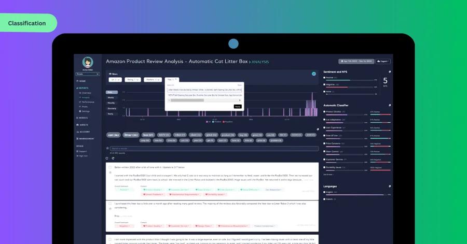Open the Export dropdown button
This screenshot has height=244, width=467.
[x=383, y=61]
